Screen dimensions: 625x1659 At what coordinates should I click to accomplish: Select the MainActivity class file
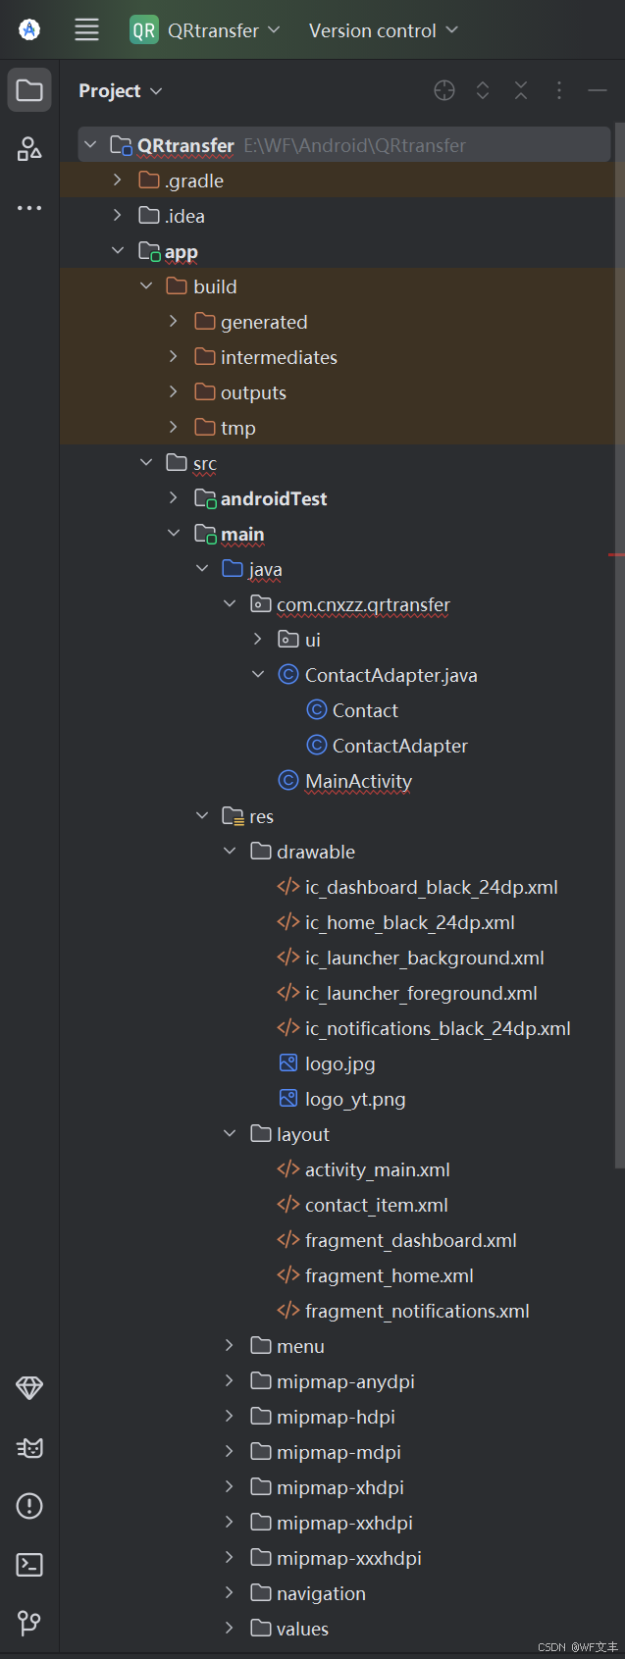358,781
